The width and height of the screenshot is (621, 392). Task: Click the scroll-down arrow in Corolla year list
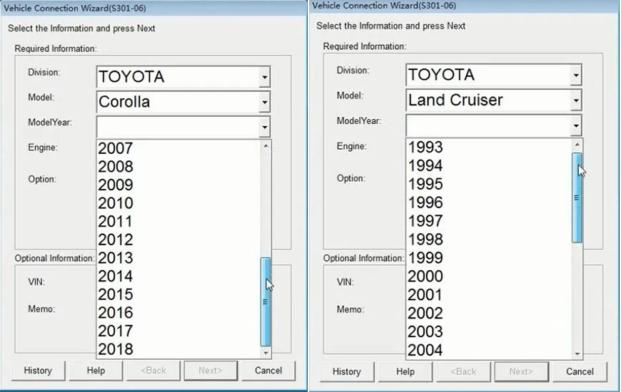[x=266, y=353]
